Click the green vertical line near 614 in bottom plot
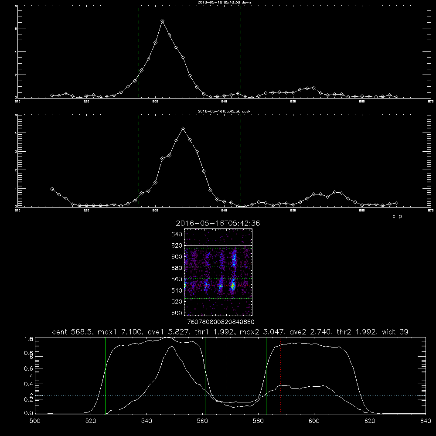Image resolution: width=436 pixels, height=436 pixels. pos(353,375)
